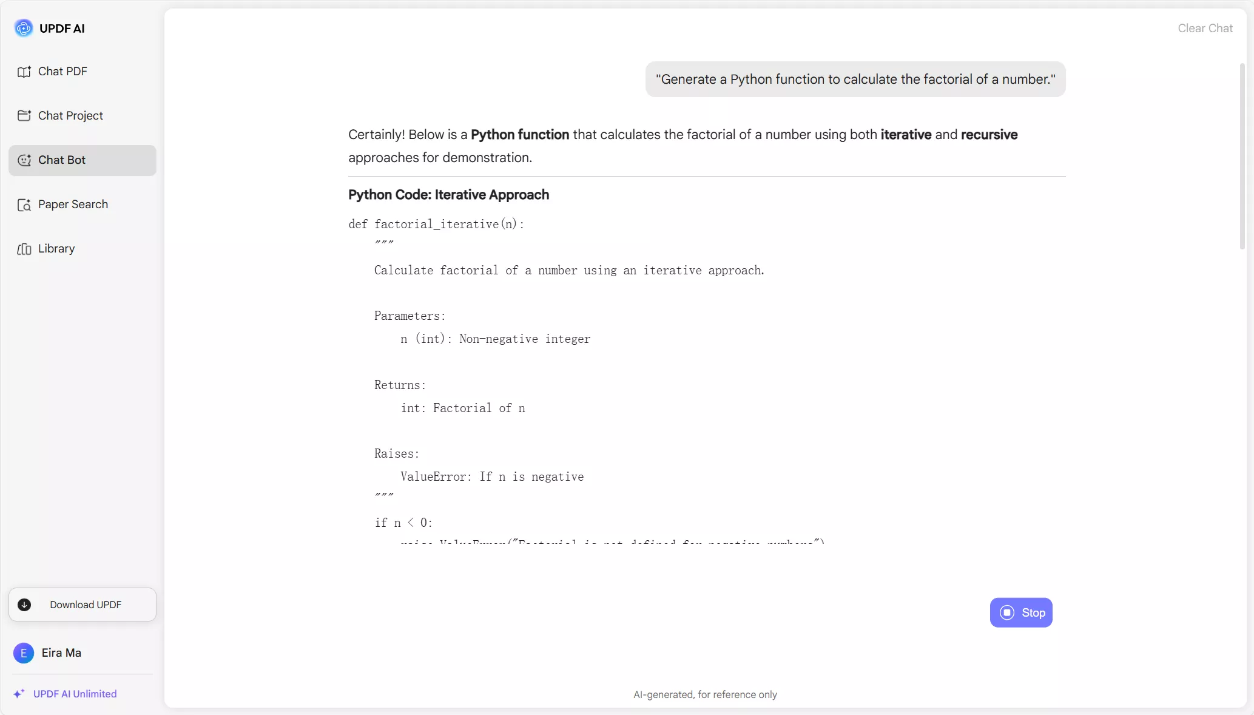Click the purple E user avatar
Image resolution: width=1254 pixels, height=715 pixels.
[x=24, y=653]
